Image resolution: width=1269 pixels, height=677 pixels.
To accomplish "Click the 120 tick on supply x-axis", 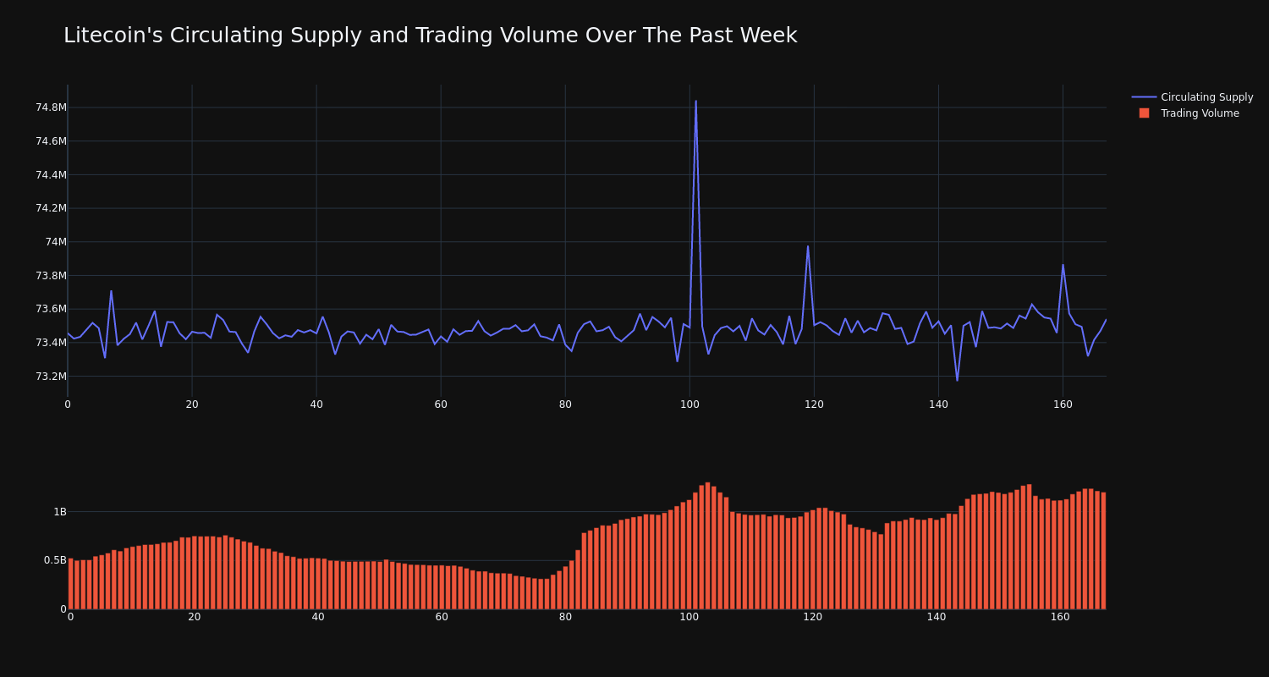I will 814,405.
